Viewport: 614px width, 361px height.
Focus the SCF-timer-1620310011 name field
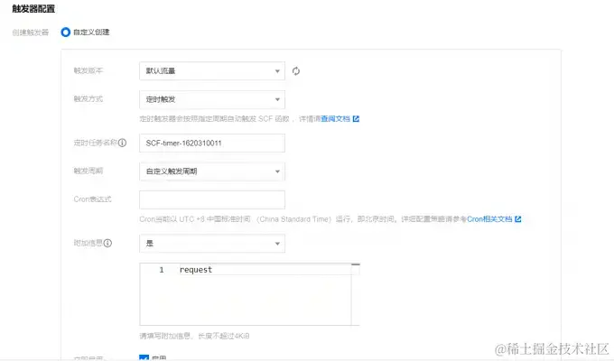[212, 143]
